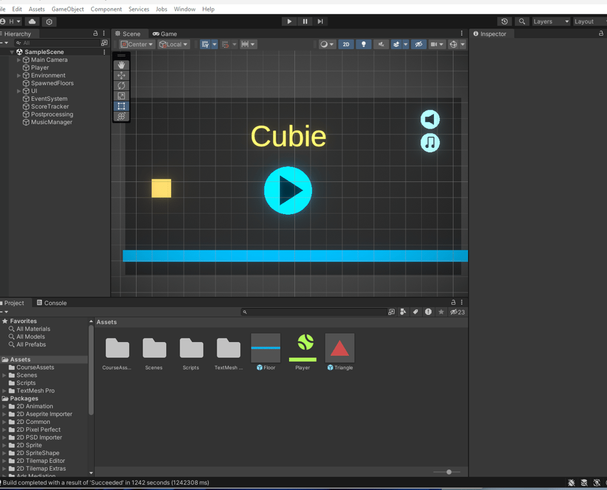Switch to the Console tab
The height and width of the screenshot is (490, 607).
[x=52, y=303]
